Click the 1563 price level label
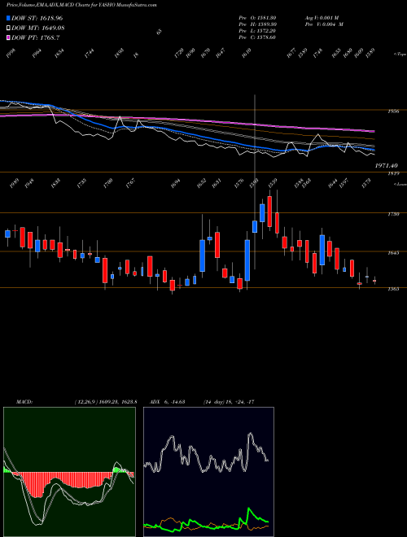Viewport: 407px width, 537px height. (394, 289)
